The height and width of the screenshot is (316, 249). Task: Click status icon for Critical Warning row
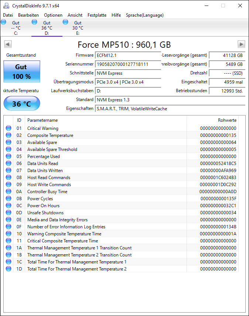pyautogui.click(x=8, y=128)
